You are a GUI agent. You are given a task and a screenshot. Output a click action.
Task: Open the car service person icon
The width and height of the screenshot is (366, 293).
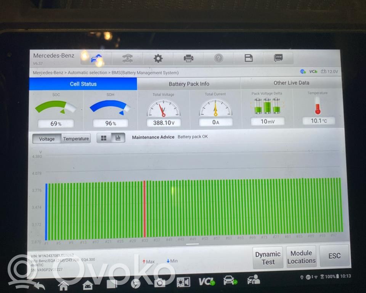[254, 280]
